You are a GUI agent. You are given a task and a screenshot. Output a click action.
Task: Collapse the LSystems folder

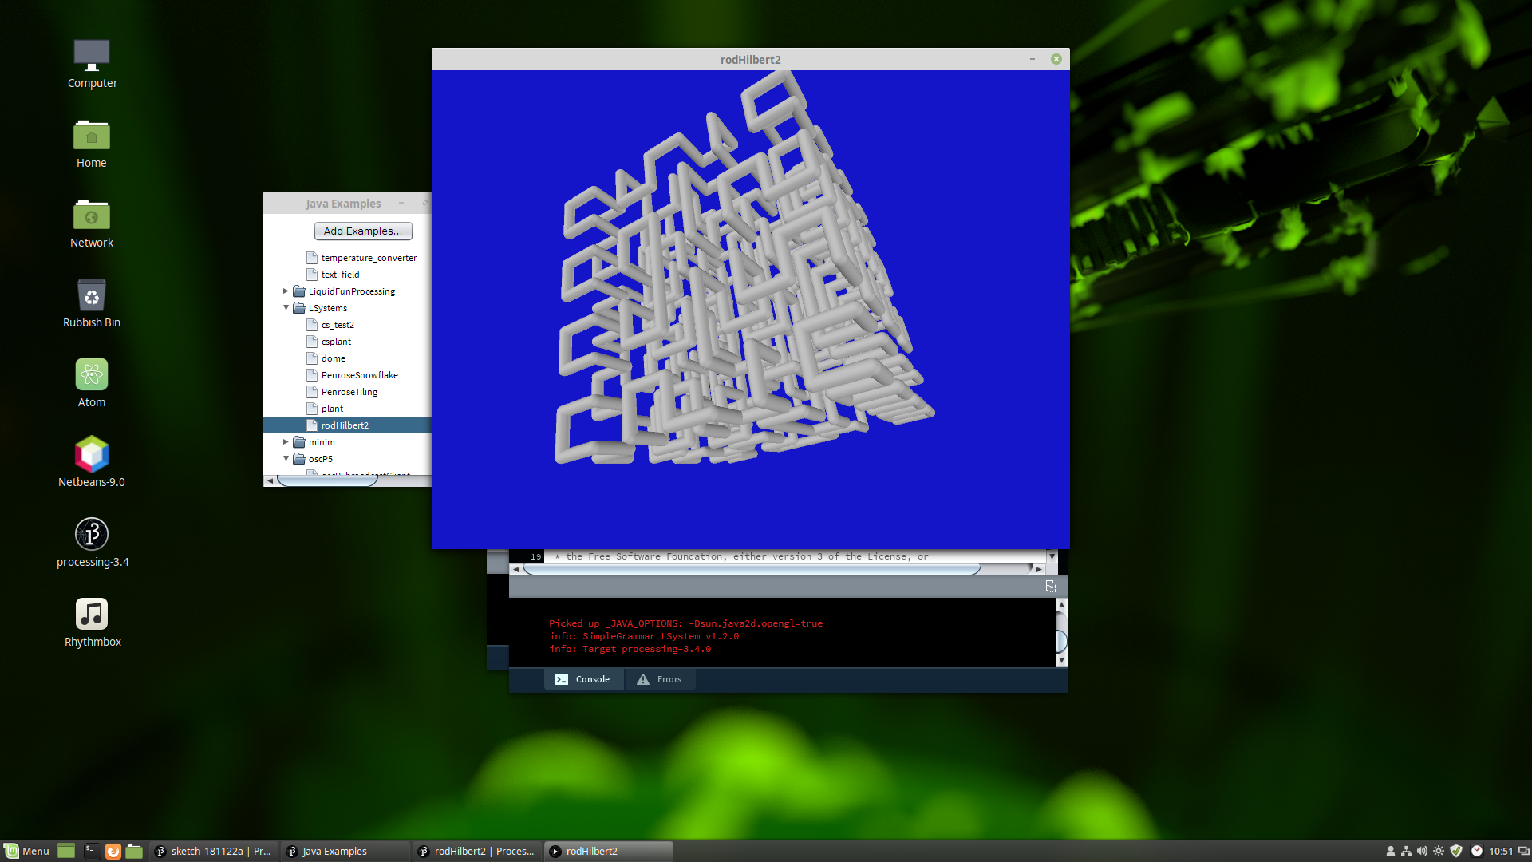pos(286,307)
